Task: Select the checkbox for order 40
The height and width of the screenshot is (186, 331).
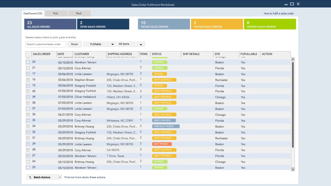Action: tap(28, 91)
